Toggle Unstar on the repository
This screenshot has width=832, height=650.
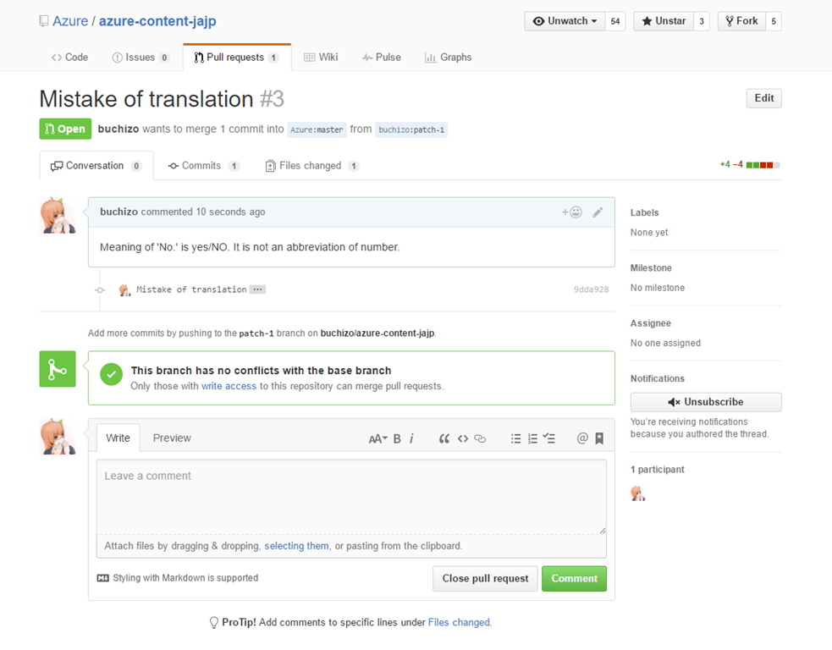tap(663, 21)
